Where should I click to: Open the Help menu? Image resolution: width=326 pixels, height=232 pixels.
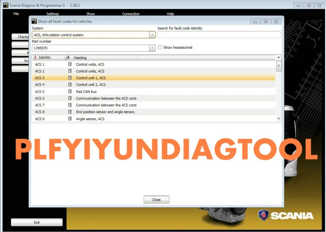coord(170,14)
